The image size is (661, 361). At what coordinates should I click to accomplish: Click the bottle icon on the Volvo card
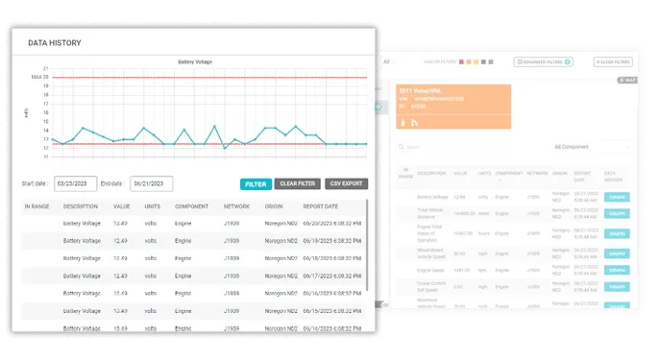click(x=403, y=123)
